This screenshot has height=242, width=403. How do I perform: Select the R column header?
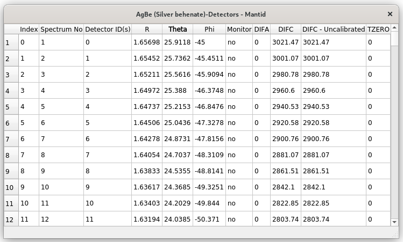pos(147,29)
